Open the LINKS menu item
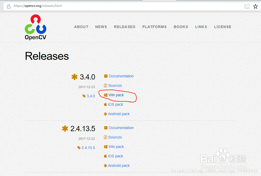Viewport: 261px width, 176px height. point(201,27)
